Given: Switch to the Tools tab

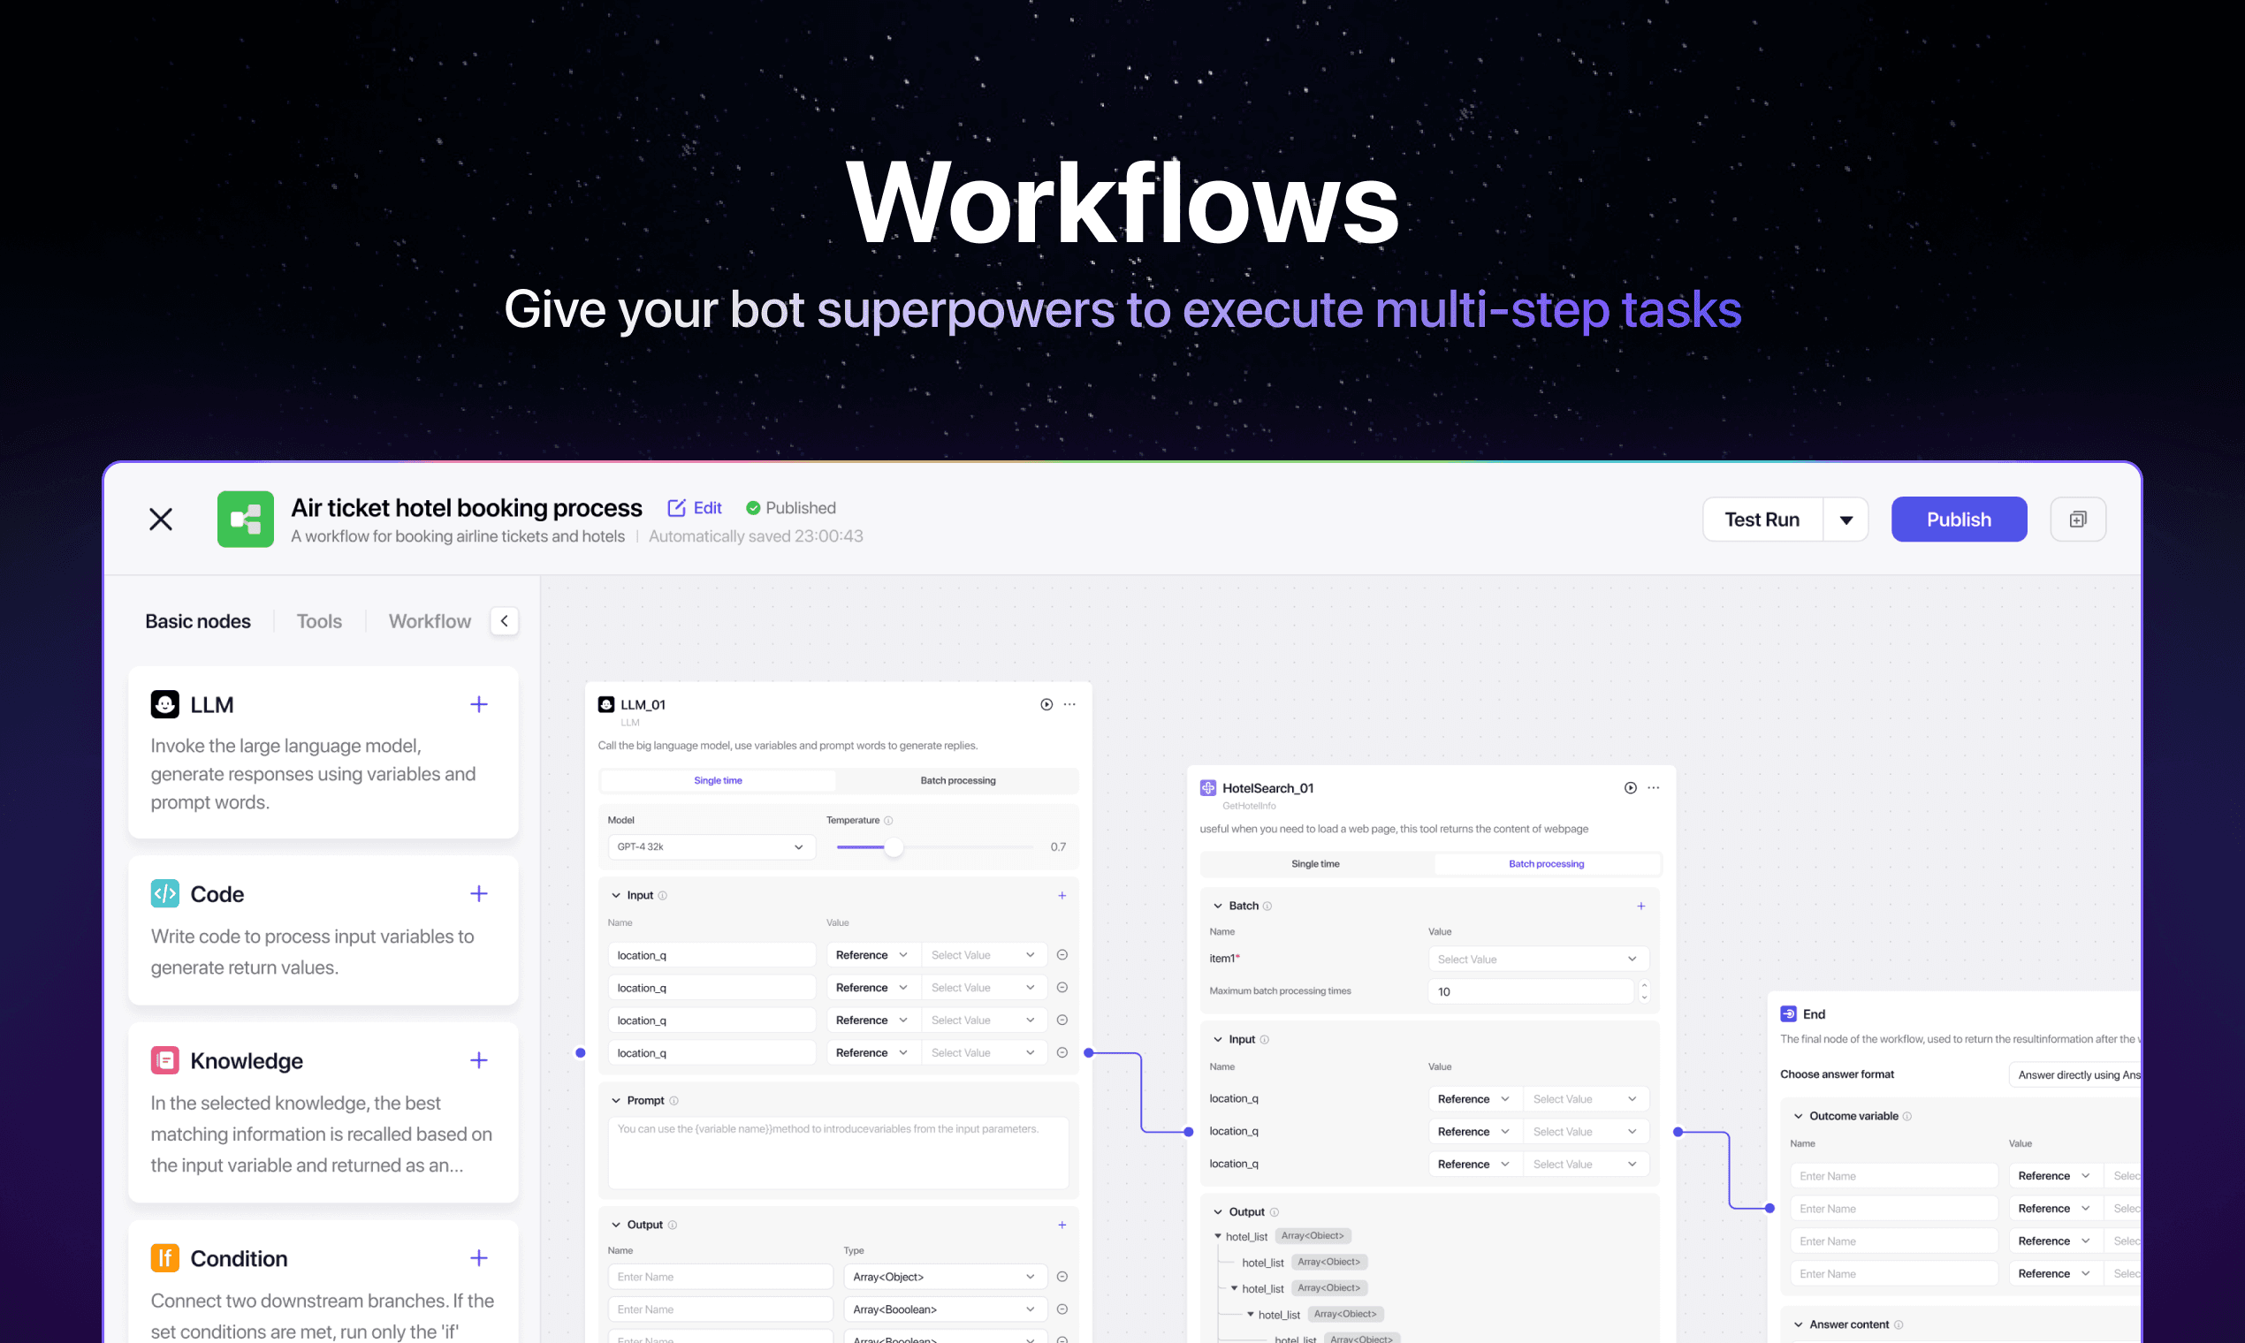Looking at the screenshot, I should [x=319, y=621].
